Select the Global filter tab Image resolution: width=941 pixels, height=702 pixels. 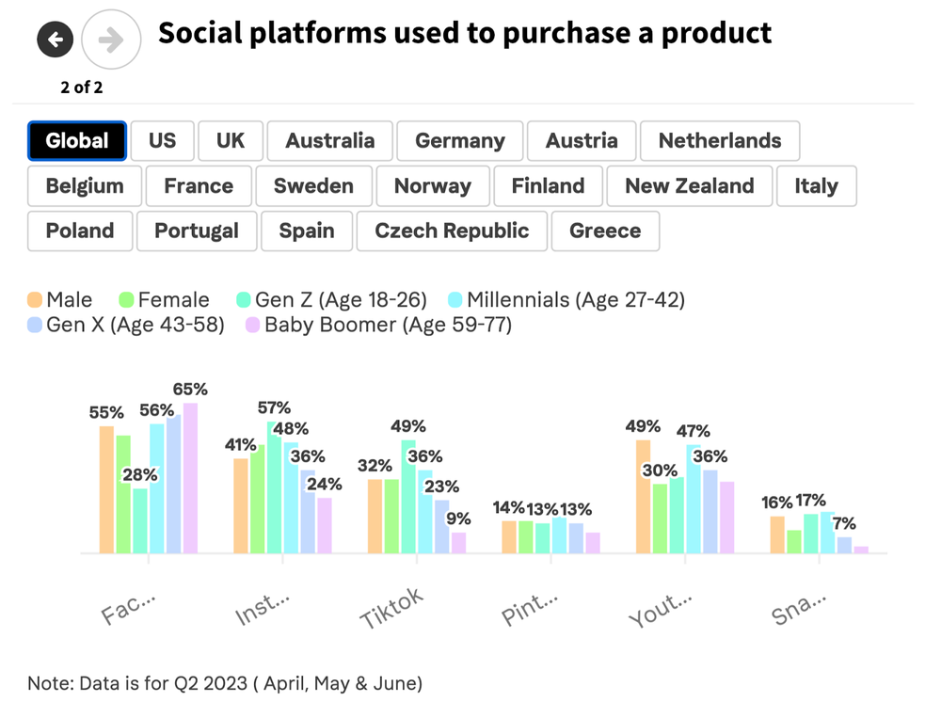tap(76, 140)
